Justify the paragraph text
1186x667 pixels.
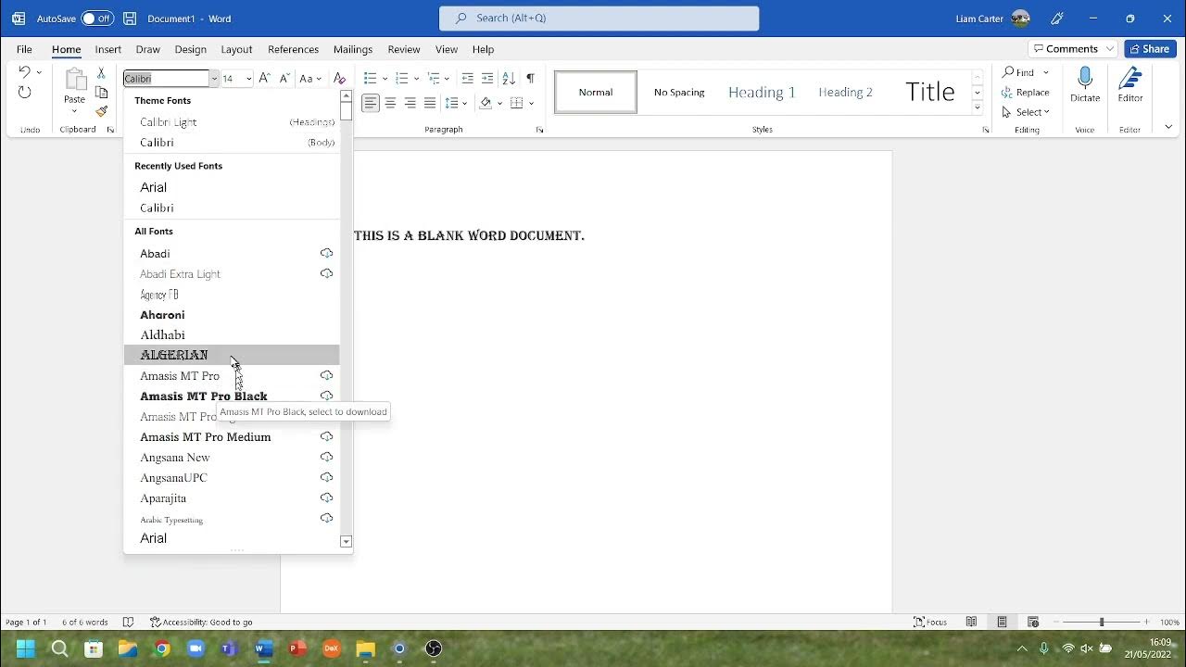tap(430, 103)
